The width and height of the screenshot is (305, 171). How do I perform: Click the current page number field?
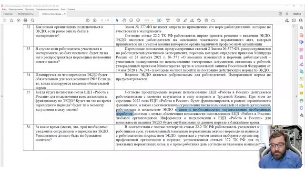click(x=102, y=20)
